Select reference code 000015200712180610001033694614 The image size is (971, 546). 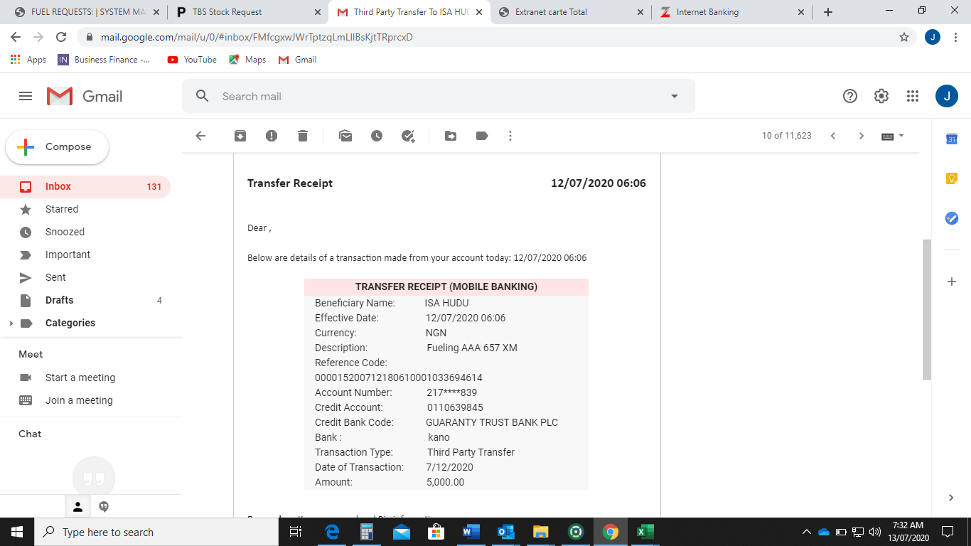tap(399, 378)
